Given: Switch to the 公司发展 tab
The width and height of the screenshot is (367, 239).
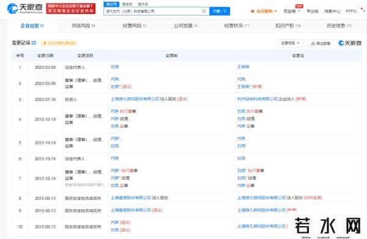Looking at the screenshot, I should tap(185, 26).
